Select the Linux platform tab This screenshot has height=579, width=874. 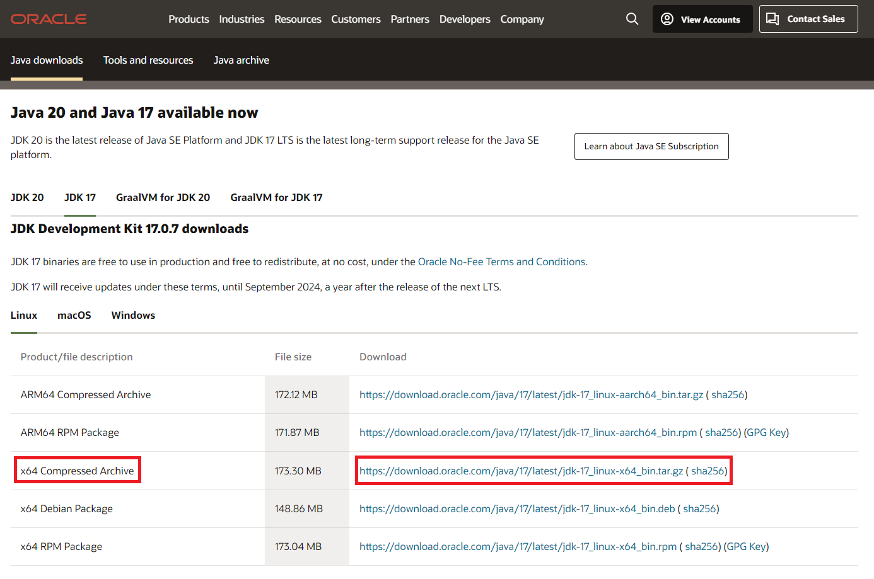coord(24,315)
